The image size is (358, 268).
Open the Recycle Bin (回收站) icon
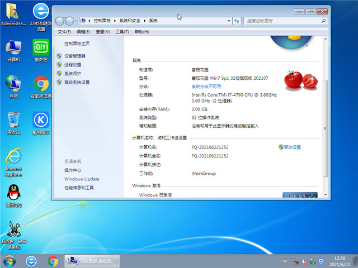pyautogui.click(x=13, y=123)
